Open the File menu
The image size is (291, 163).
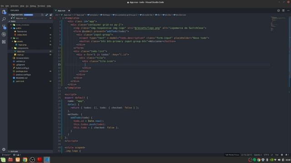[x=2, y=6]
